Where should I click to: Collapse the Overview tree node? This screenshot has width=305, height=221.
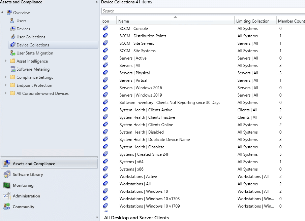click(x=3, y=12)
